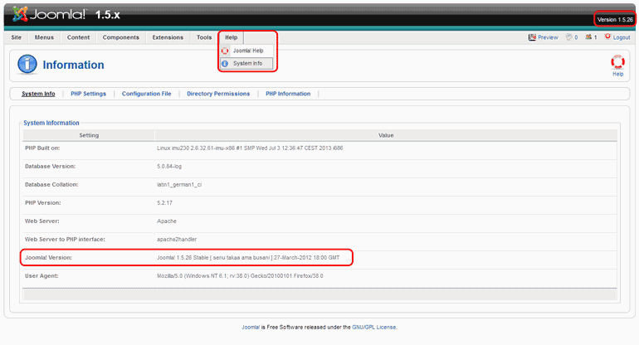Click the Joomla! logo in header

tap(49, 14)
